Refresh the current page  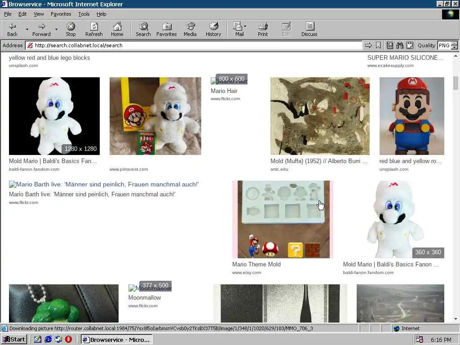point(94,29)
